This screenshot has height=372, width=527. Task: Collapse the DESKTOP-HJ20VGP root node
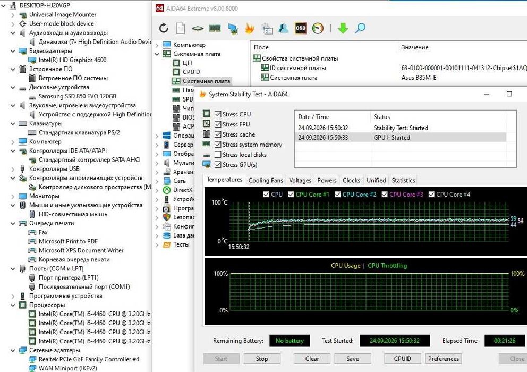coord(4,5)
